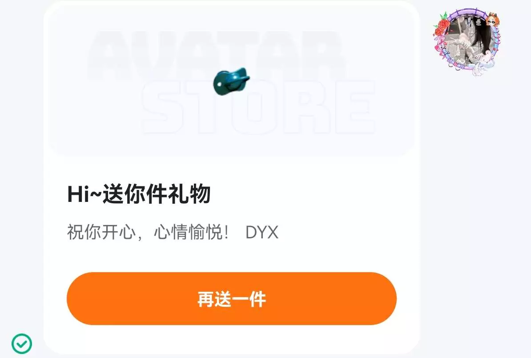Click the photo inside the circular avatar
Image resolution: width=531 pixels, height=358 pixels.
[467, 39]
